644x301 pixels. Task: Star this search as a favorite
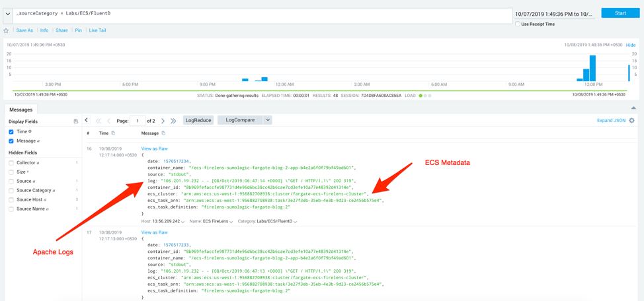click(6, 30)
